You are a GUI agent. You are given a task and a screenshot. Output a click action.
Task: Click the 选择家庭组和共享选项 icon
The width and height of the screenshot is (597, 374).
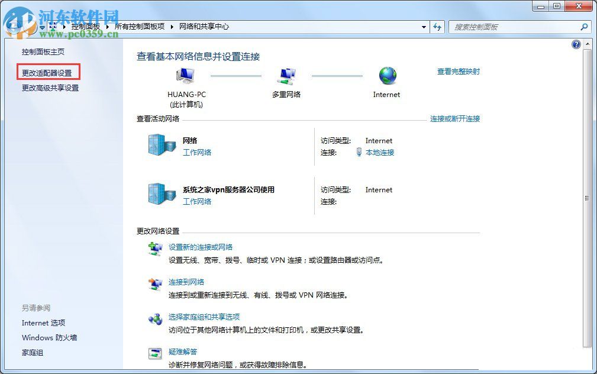point(155,319)
